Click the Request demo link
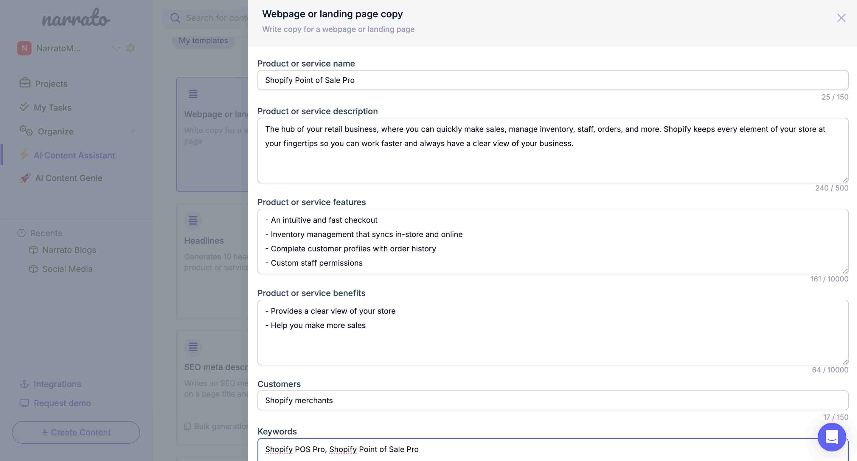The image size is (857, 461). (x=62, y=403)
